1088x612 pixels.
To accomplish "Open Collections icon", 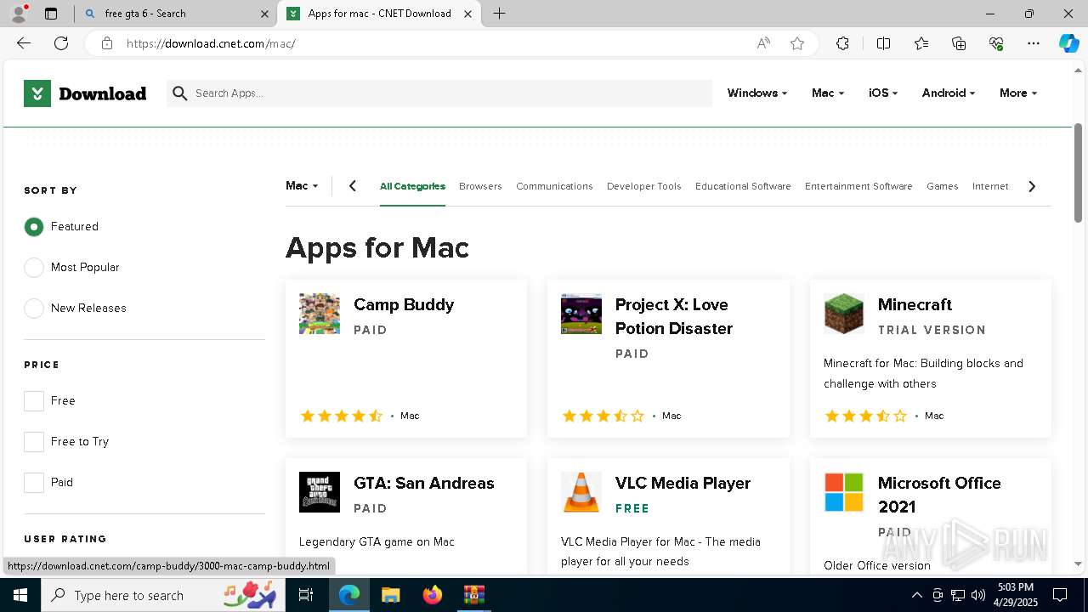I will (959, 43).
